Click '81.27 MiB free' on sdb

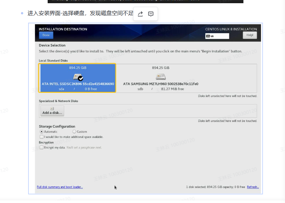click(172, 89)
